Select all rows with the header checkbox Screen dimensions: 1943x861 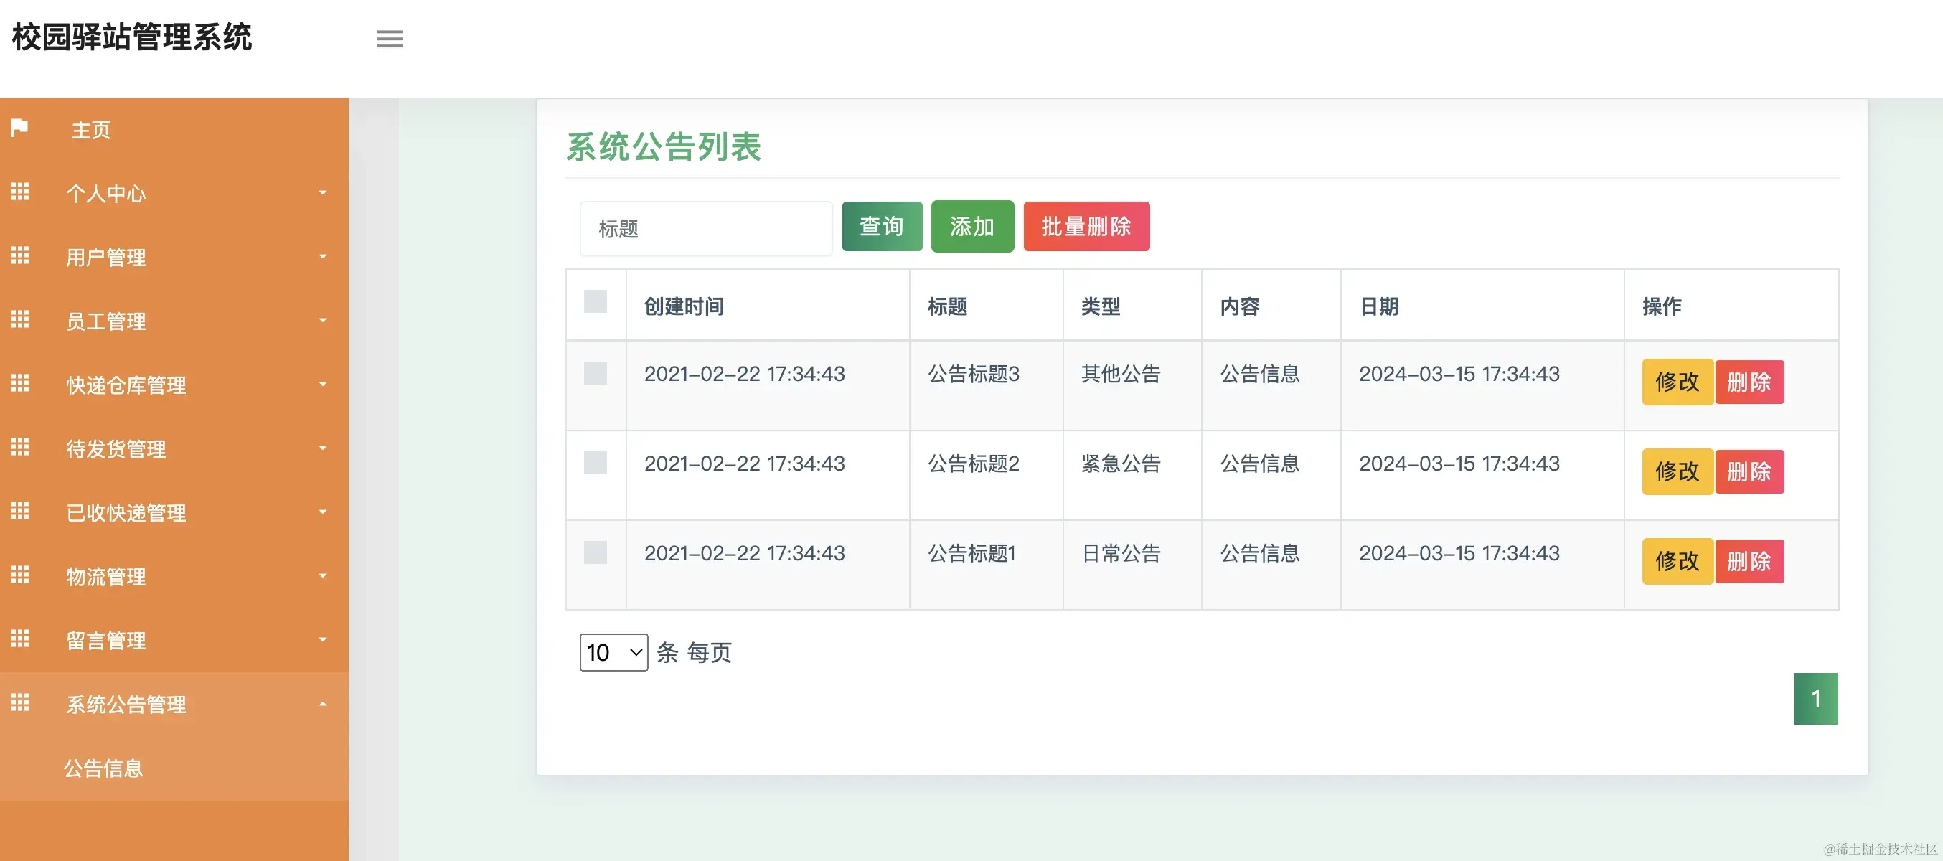coord(595,302)
